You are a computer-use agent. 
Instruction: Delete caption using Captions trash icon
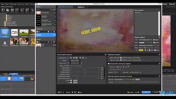click(x=48, y=32)
